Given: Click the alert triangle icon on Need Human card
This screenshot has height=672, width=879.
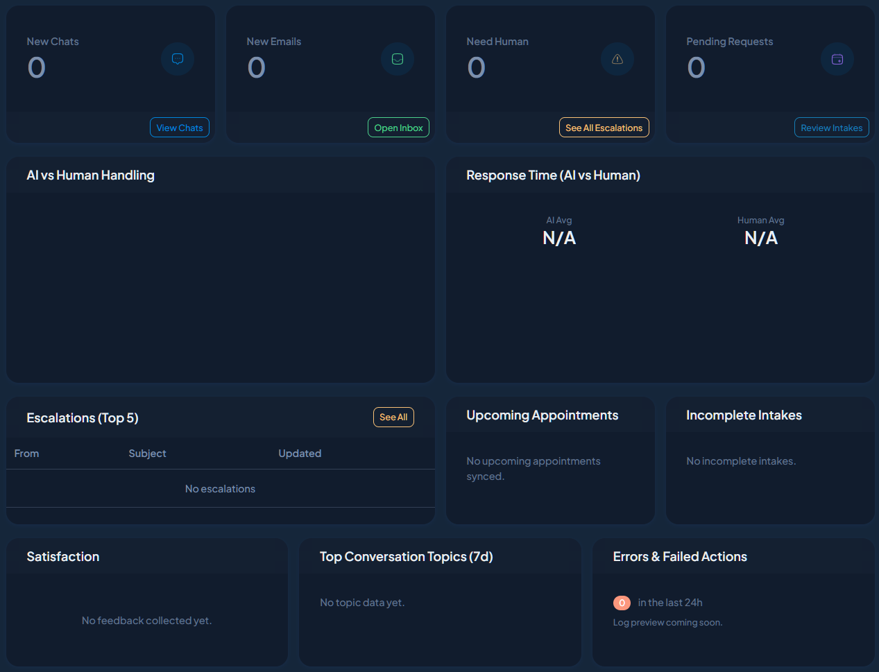Looking at the screenshot, I should tap(617, 59).
